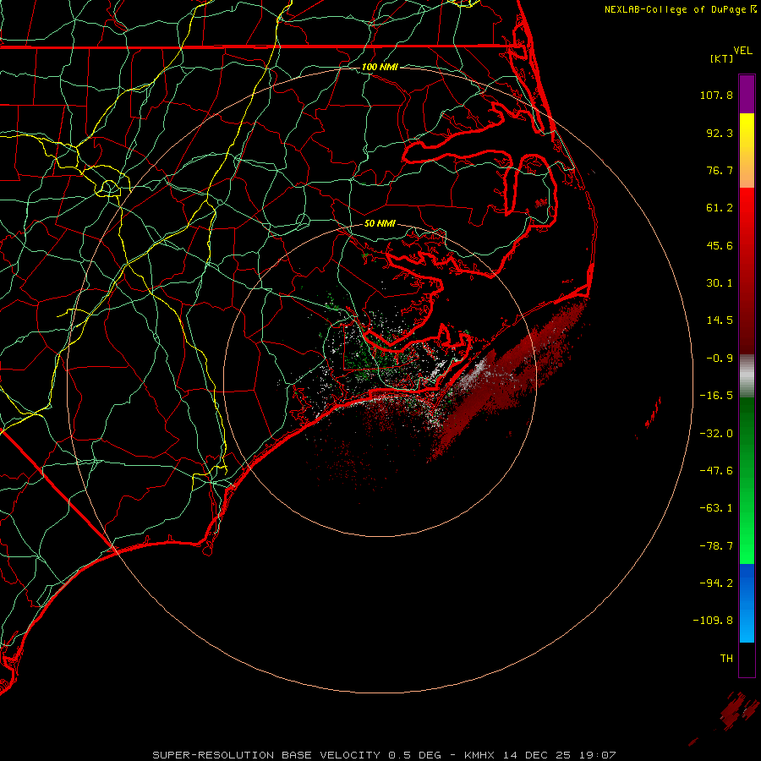Click the blue segment of the color bar

point(747,603)
